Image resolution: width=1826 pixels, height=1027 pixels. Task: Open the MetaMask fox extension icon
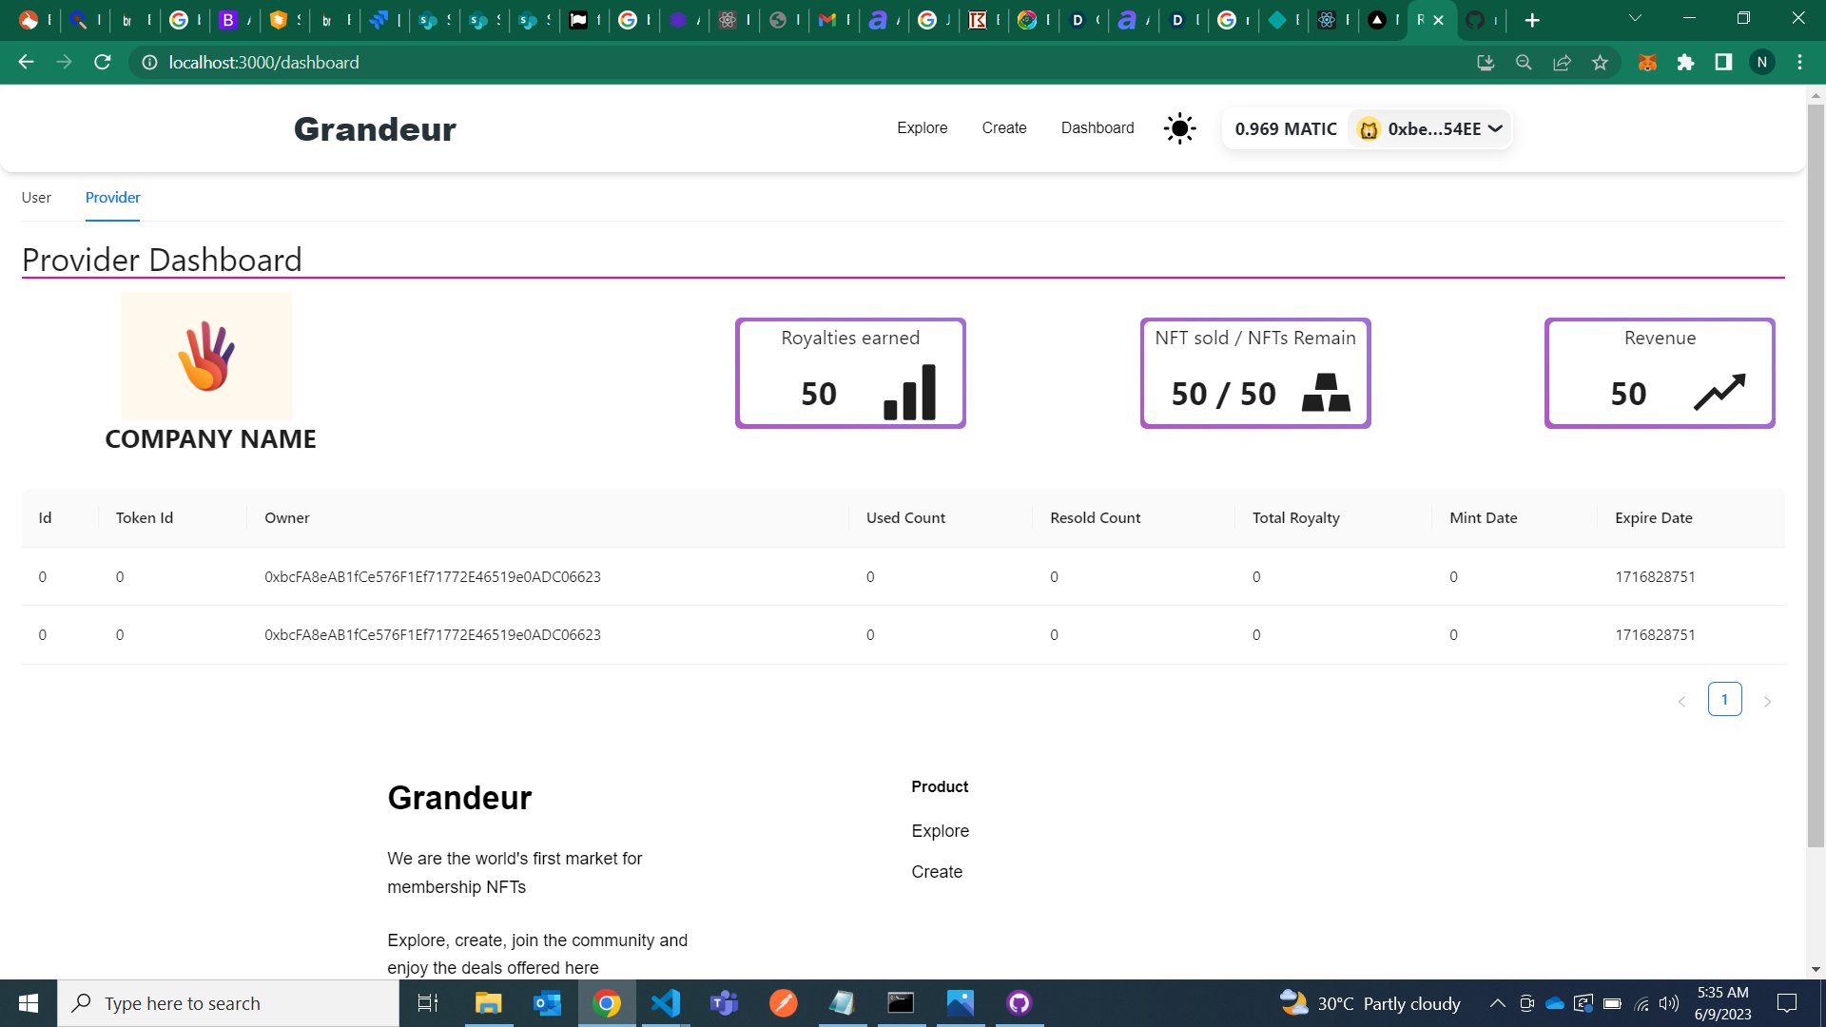(1647, 63)
